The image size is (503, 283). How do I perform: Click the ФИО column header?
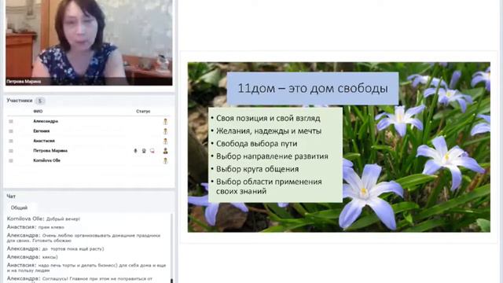[38, 112]
